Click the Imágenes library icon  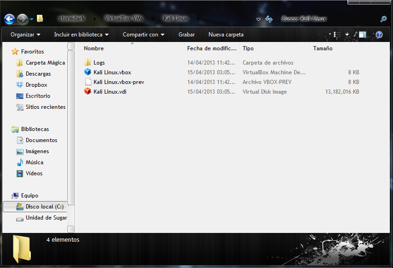(x=20, y=151)
